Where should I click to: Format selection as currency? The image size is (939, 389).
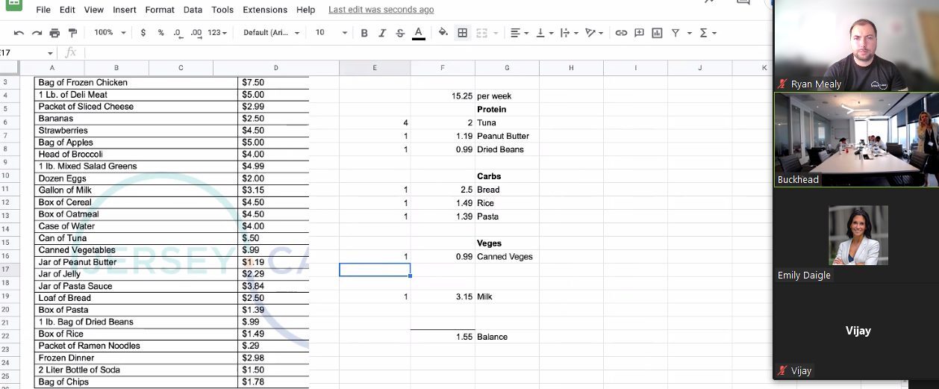pos(143,33)
